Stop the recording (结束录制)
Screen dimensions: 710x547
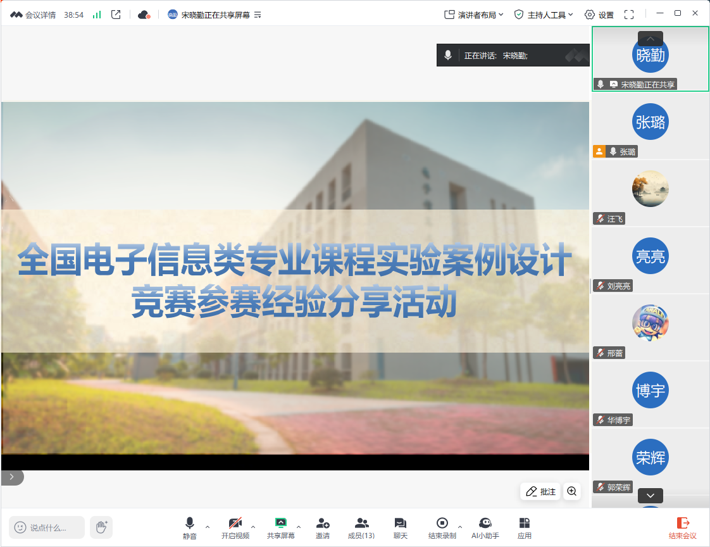pyautogui.click(x=442, y=528)
